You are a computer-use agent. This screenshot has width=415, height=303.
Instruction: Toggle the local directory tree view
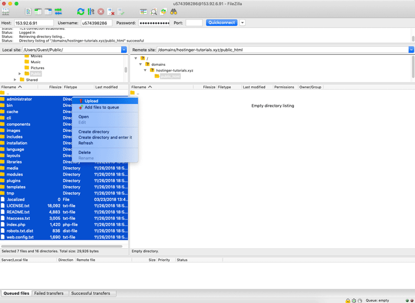coord(38,11)
